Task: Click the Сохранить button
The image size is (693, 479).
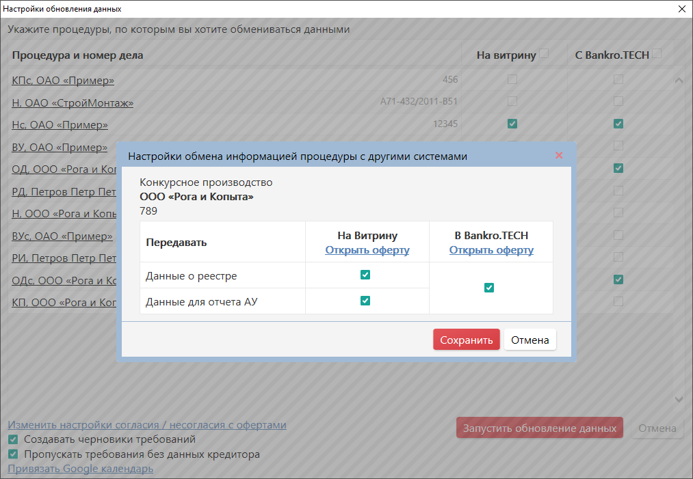Action: pyautogui.click(x=466, y=340)
